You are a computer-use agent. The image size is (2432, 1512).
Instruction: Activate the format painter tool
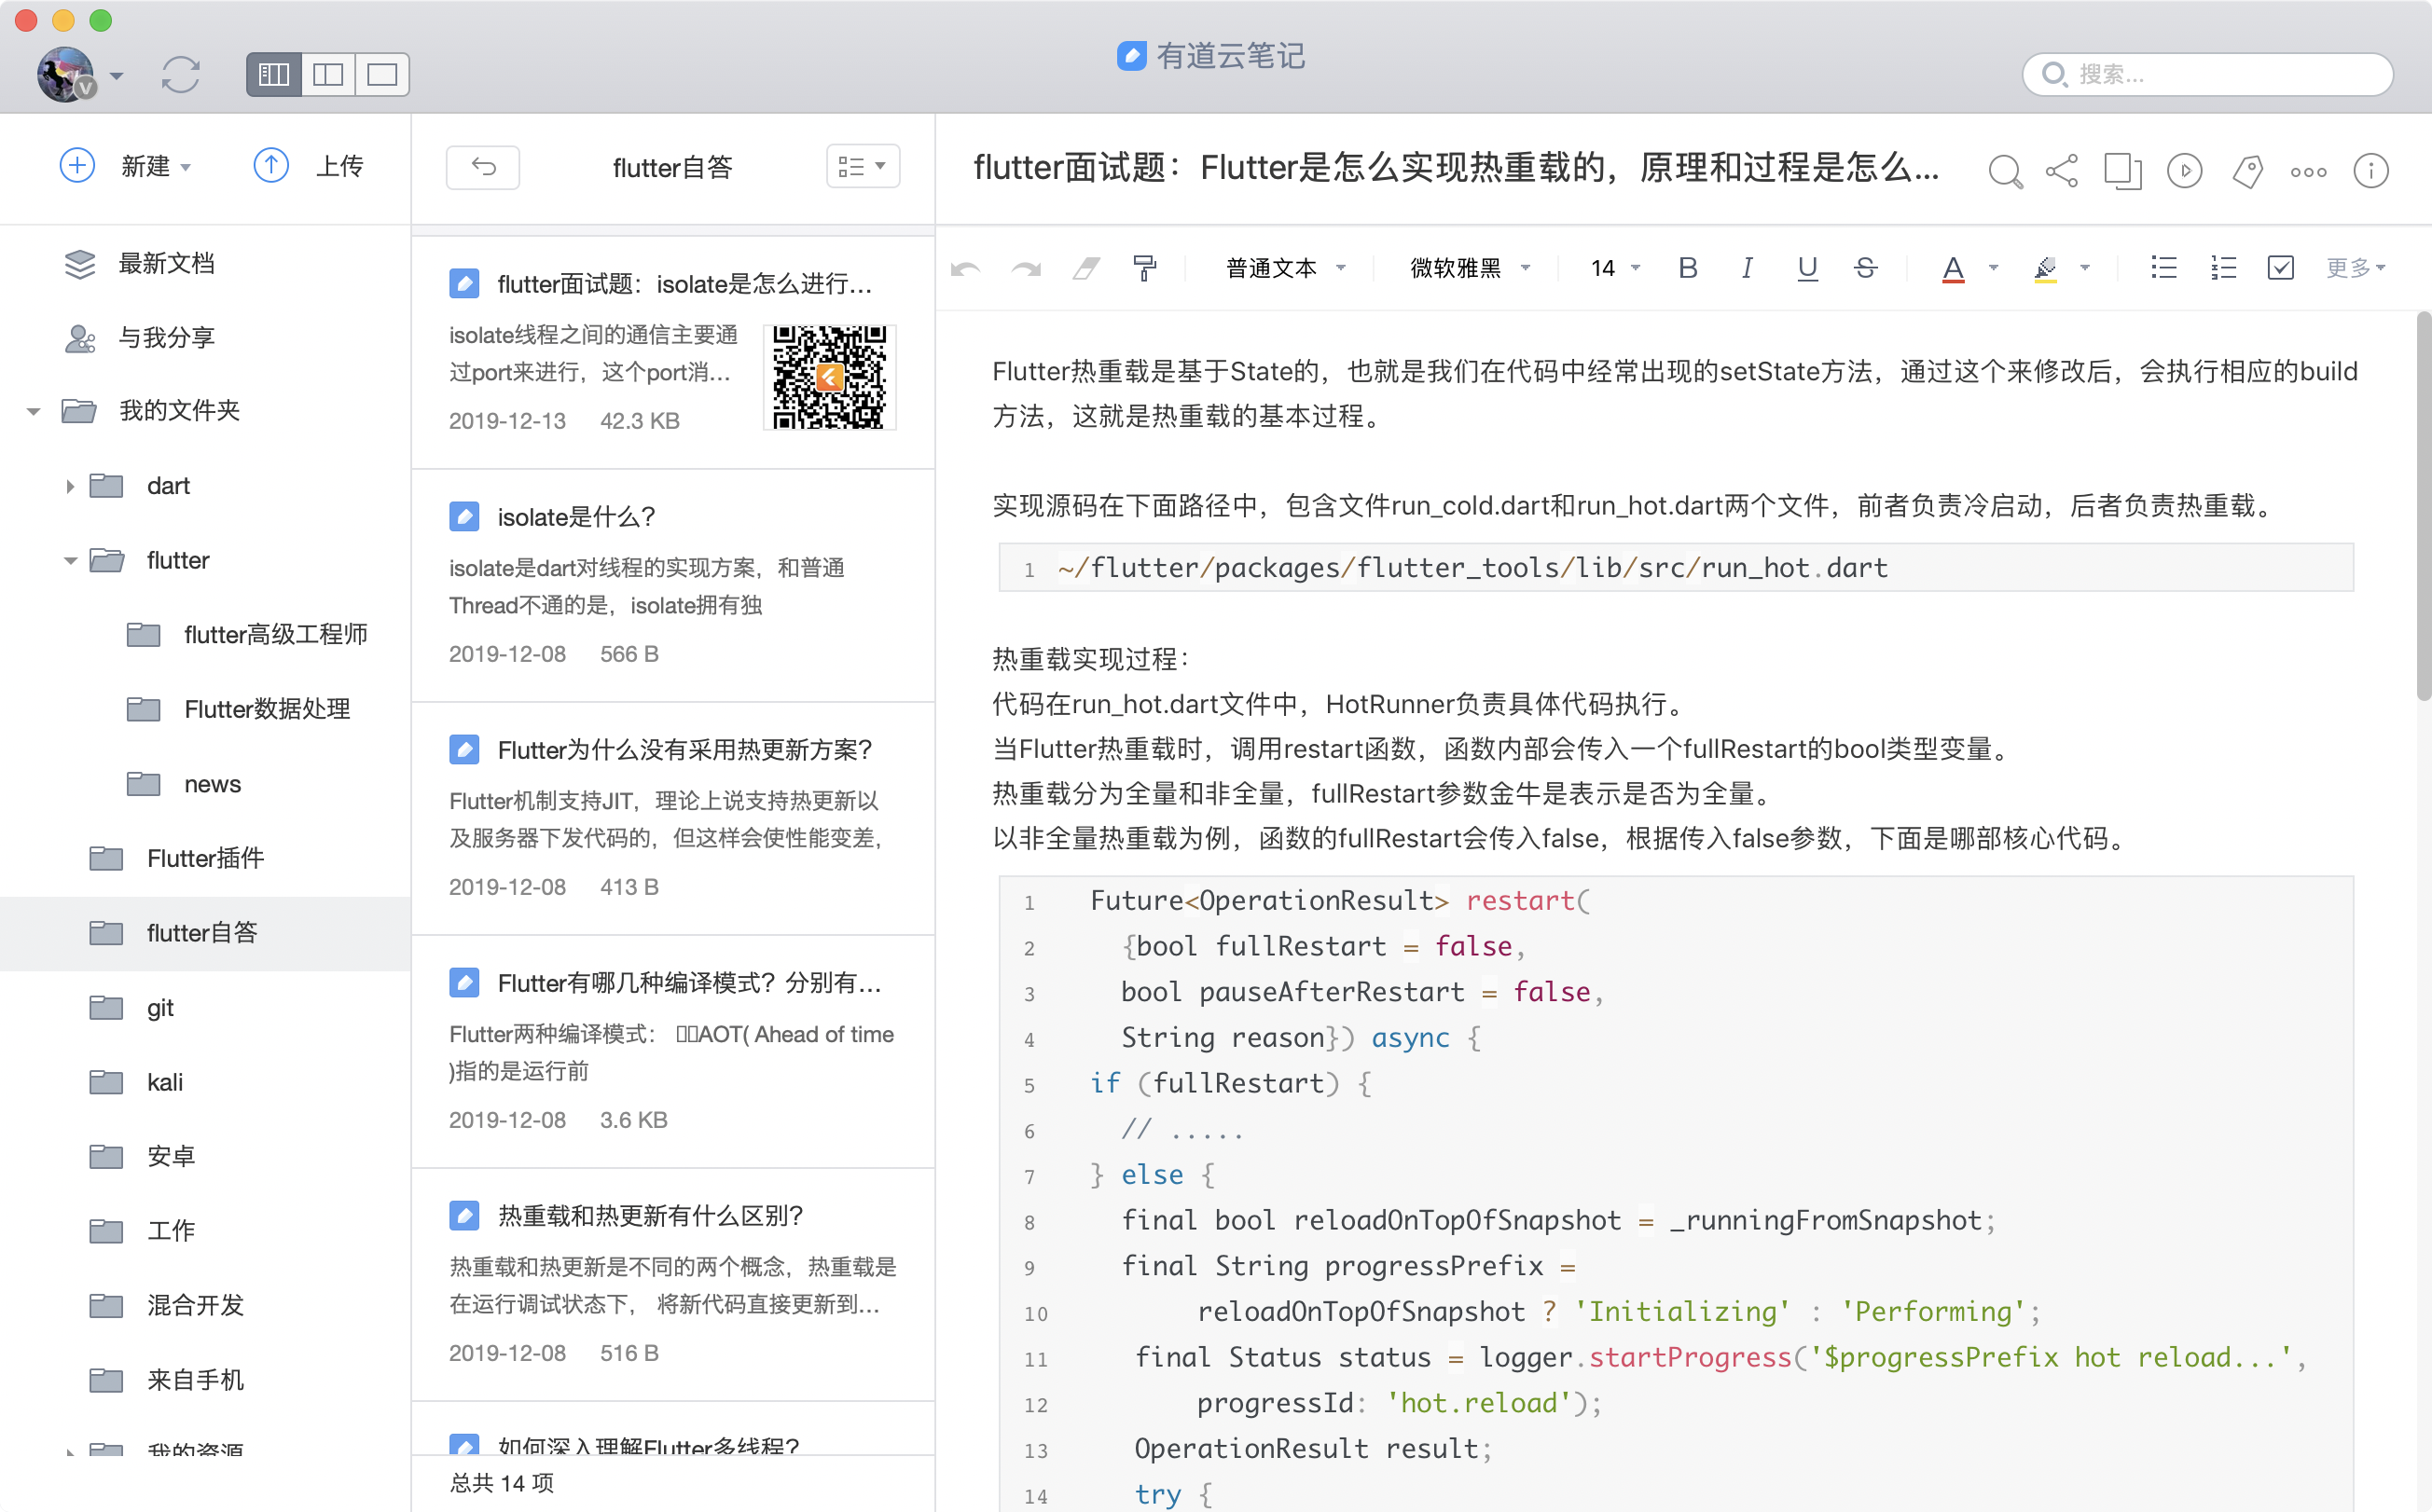[1144, 268]
